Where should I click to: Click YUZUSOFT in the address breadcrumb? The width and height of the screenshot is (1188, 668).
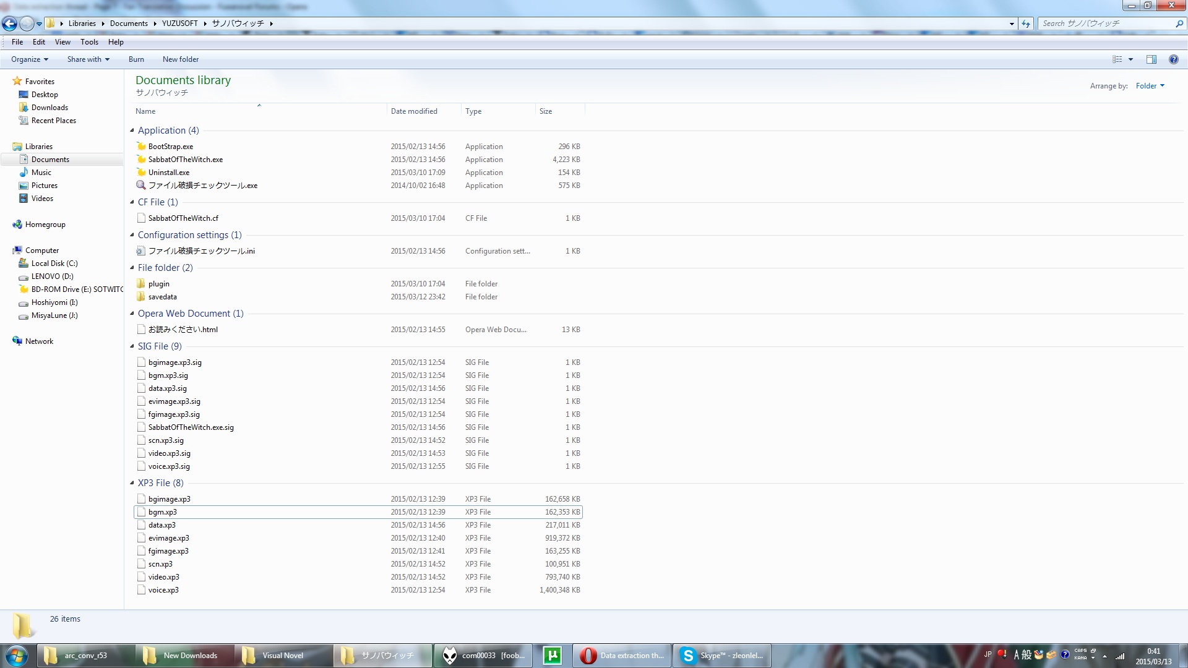click(179, 24)
